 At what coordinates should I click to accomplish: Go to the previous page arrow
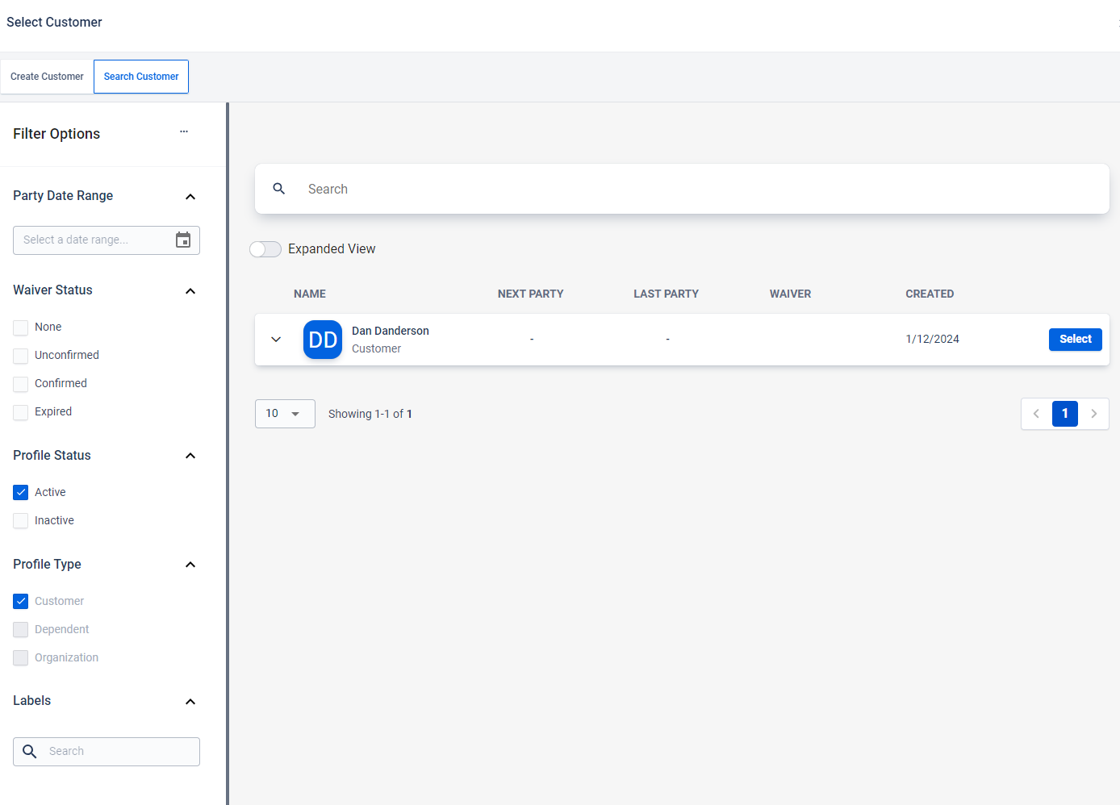pyautogui.click(x=1036, y=414)
